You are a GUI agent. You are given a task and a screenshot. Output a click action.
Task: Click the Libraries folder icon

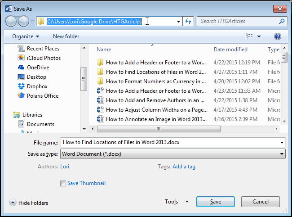pos(17,115)
